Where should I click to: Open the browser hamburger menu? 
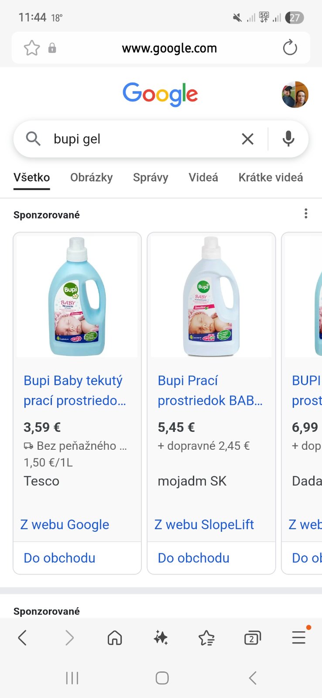[x=299, y=638]
